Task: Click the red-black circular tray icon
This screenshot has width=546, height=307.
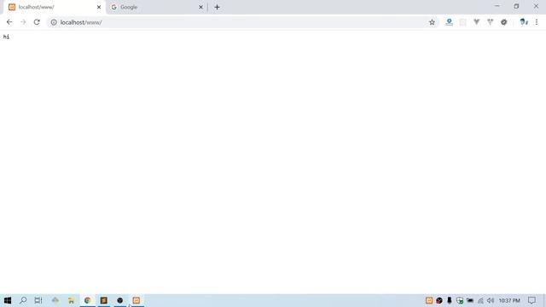Action: [x=439, y=300]
